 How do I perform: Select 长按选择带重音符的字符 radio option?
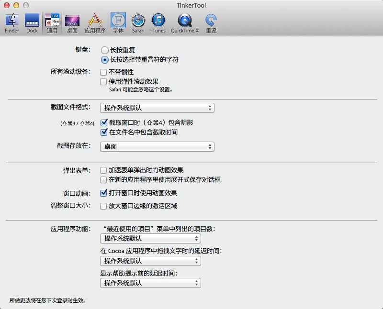104,60
